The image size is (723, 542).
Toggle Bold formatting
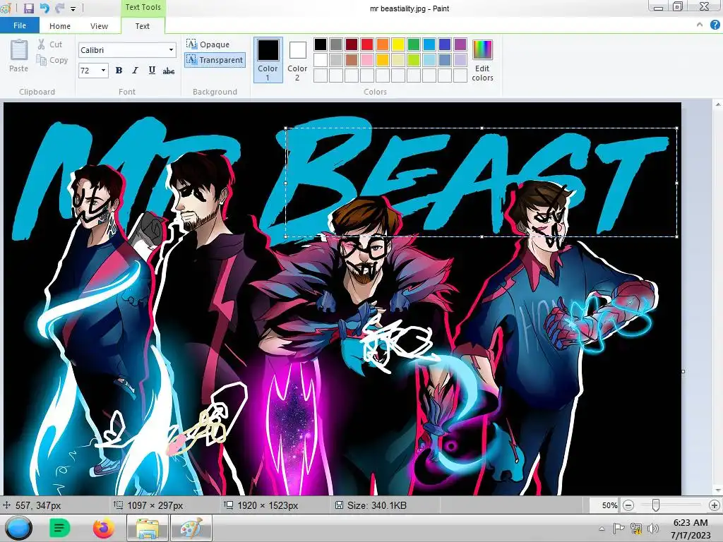[x=119, y=71]
